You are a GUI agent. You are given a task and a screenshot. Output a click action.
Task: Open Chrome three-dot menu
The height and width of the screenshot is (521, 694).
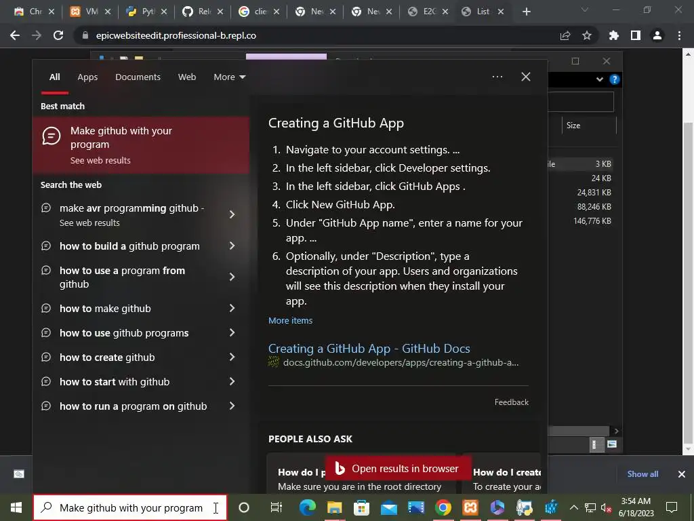point(679,35)
